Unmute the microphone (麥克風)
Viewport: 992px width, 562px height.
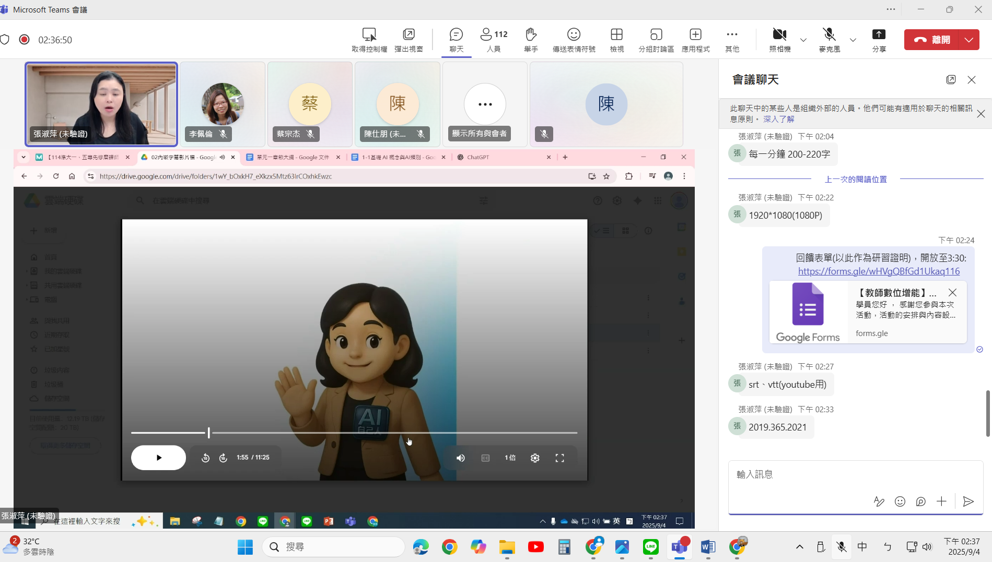[829, 35]
